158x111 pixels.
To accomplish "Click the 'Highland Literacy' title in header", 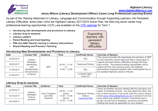I will (141, 7).
